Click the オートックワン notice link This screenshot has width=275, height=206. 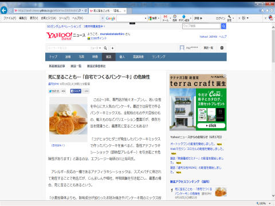tap(192, 144)
